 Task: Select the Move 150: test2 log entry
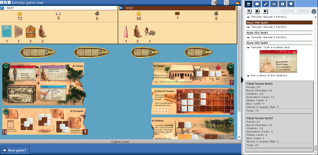tap(279, 22)
